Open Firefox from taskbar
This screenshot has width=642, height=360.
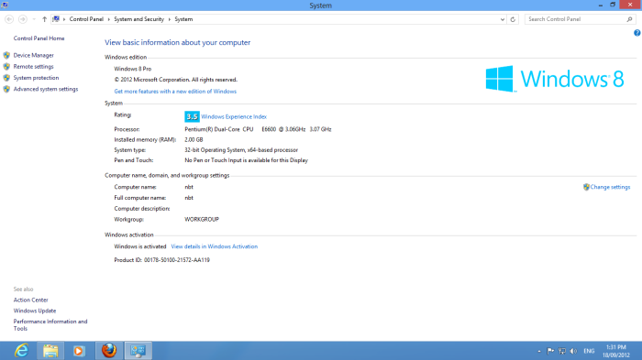pos(109,351)
